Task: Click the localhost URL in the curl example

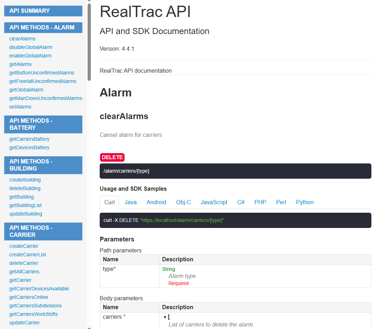Action: pos(181,220)
